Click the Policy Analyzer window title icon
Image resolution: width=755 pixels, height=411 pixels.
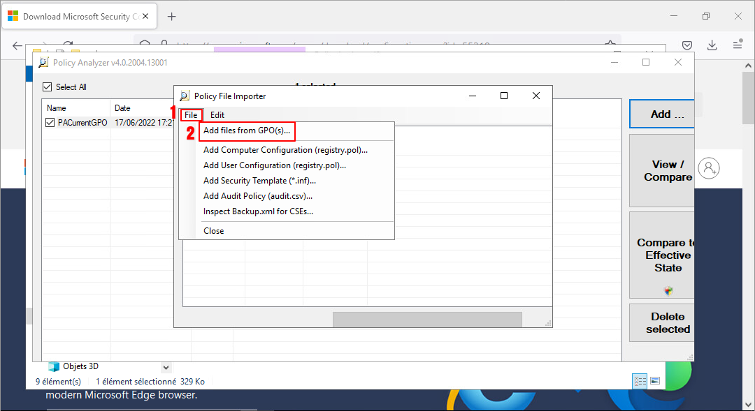pos(43,63)
